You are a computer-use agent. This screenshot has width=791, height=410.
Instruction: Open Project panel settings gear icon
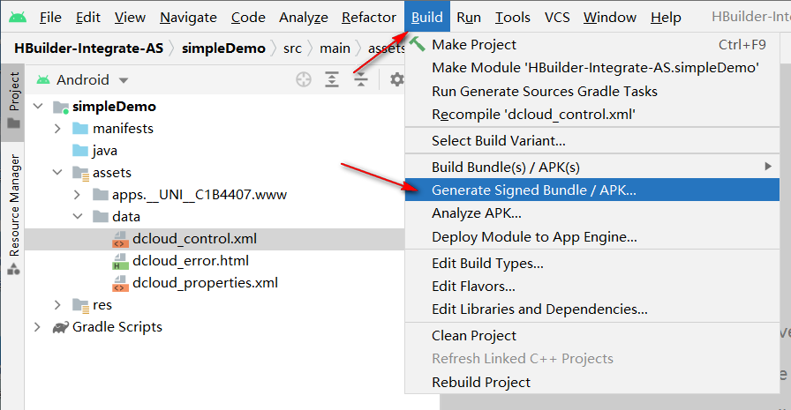click(397, 79)
